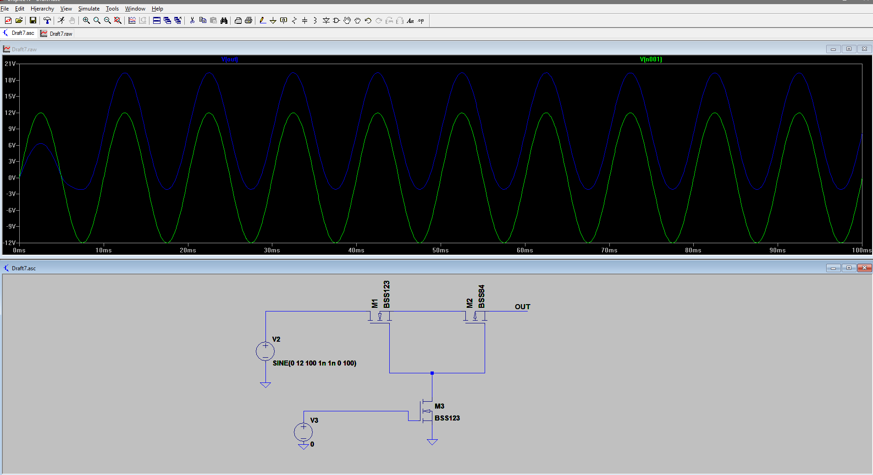This screenshot has height=475, width=873.
Task: Place an Inductor component
Action: tap(315, 20)
